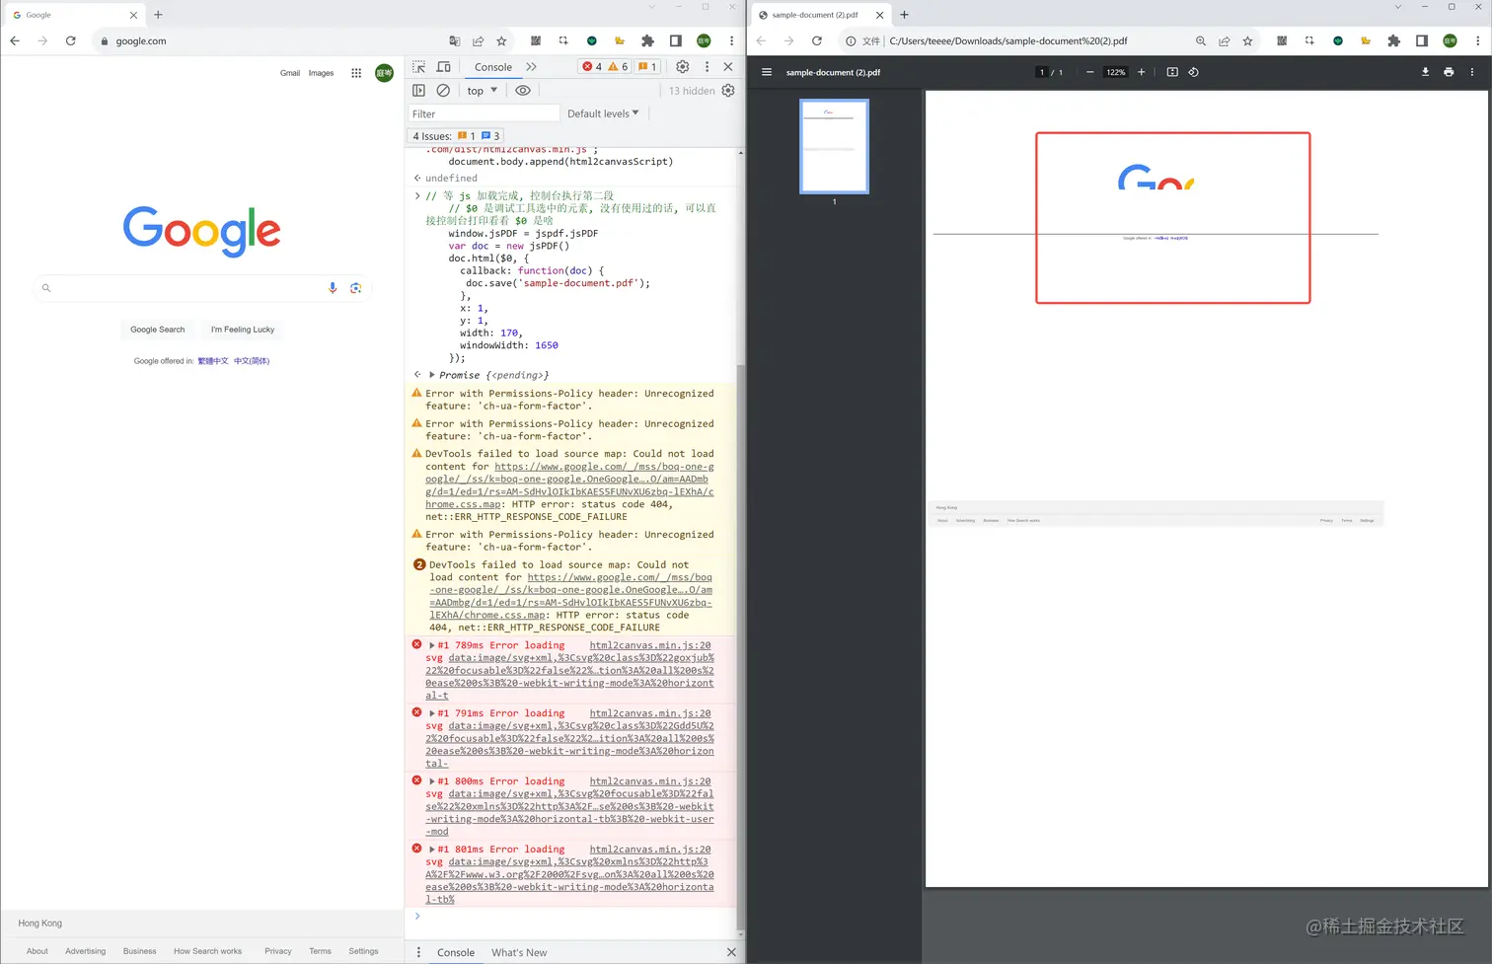Click the Images link on Google page
The width and height of the screenshot is (1492, 964).
pos(321,73)
